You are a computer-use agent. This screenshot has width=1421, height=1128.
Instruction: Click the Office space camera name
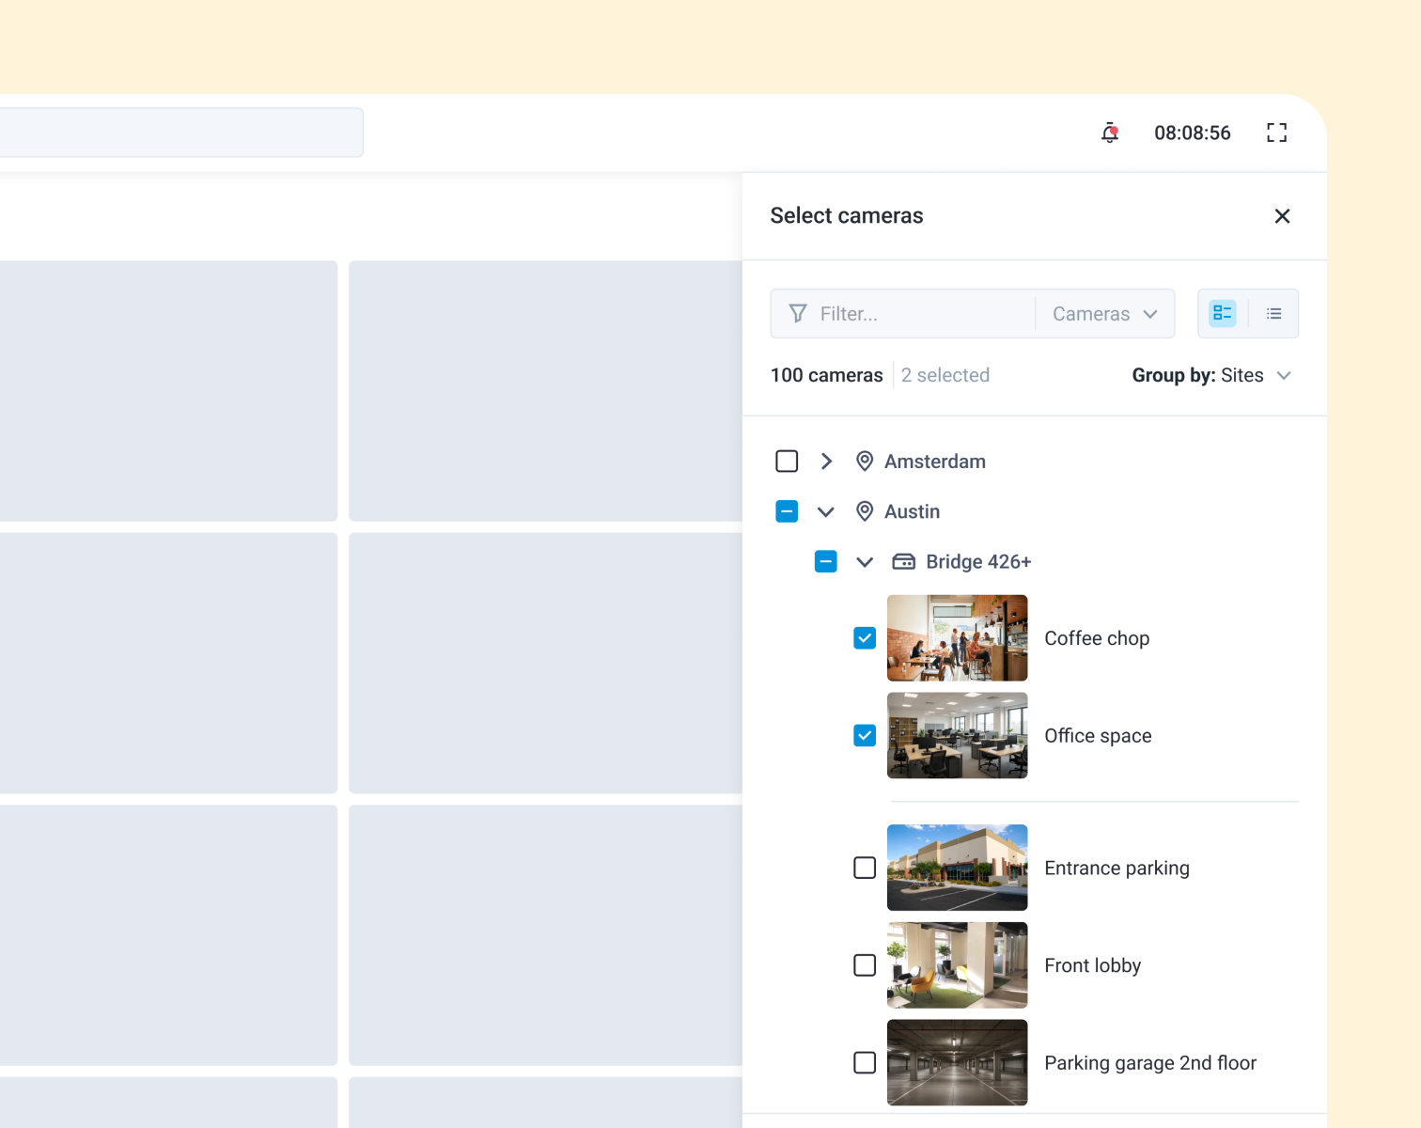pos(1098,736)
